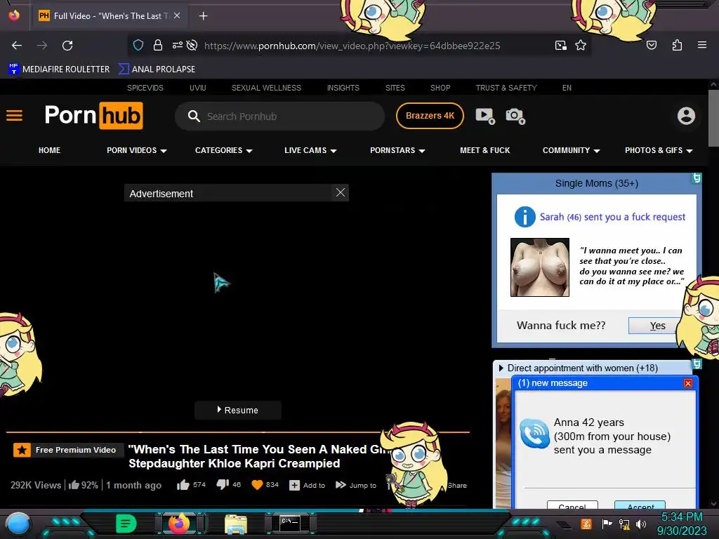The width and height of the screenshot is (719, 539).
Task: Open the user profile account icon
Action: (686, 116)
